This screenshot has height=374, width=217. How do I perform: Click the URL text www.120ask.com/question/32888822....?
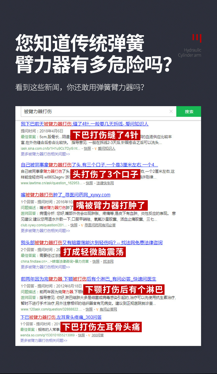51,309
